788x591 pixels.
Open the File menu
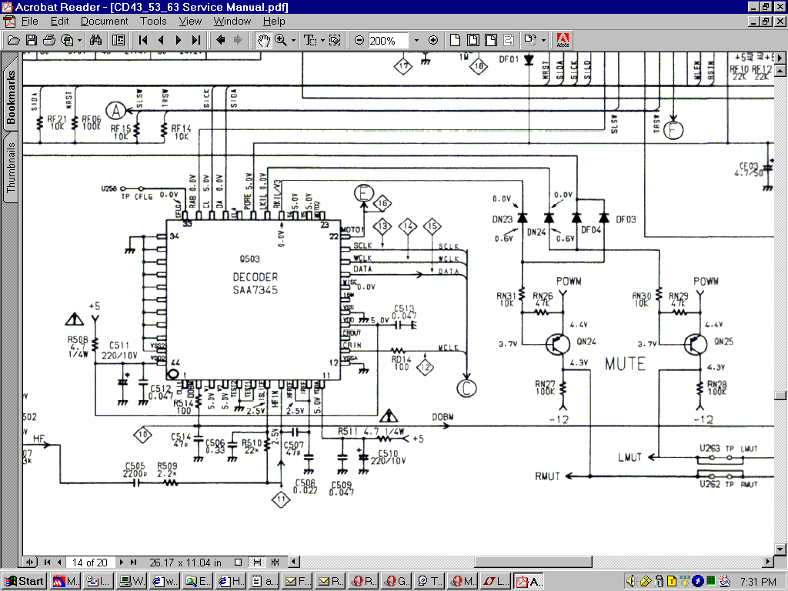[x=30, y=21]
